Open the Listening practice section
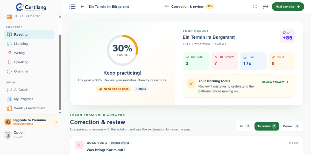 click(29, 44)
